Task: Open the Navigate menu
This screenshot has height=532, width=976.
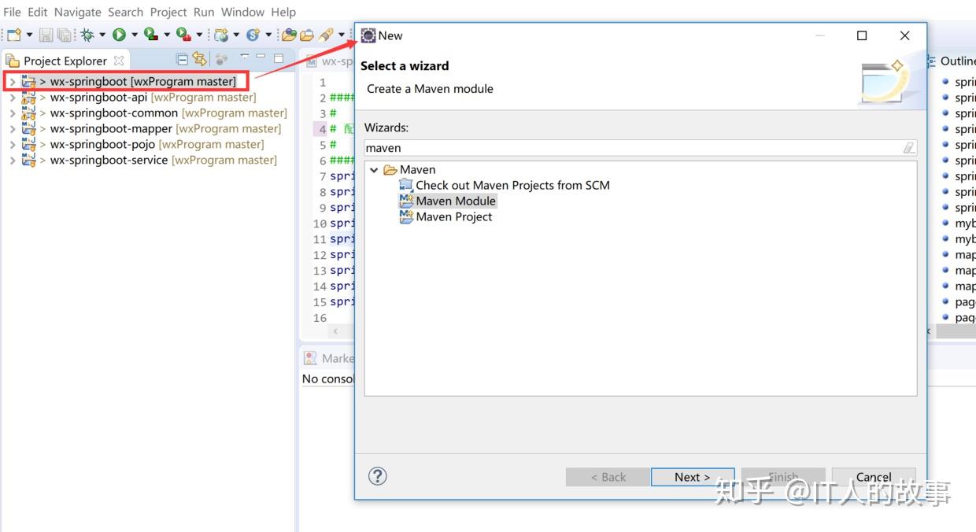Action: (x=77, y=12)
